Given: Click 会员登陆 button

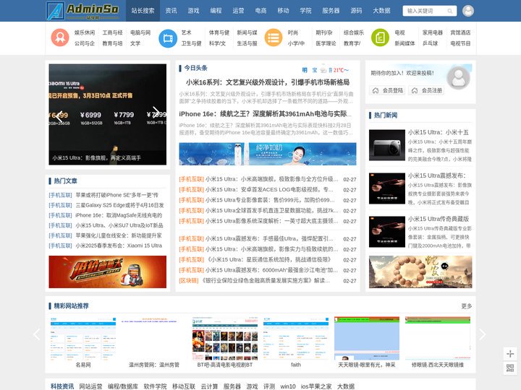Looking at the screenshot, I should [387, 90].
